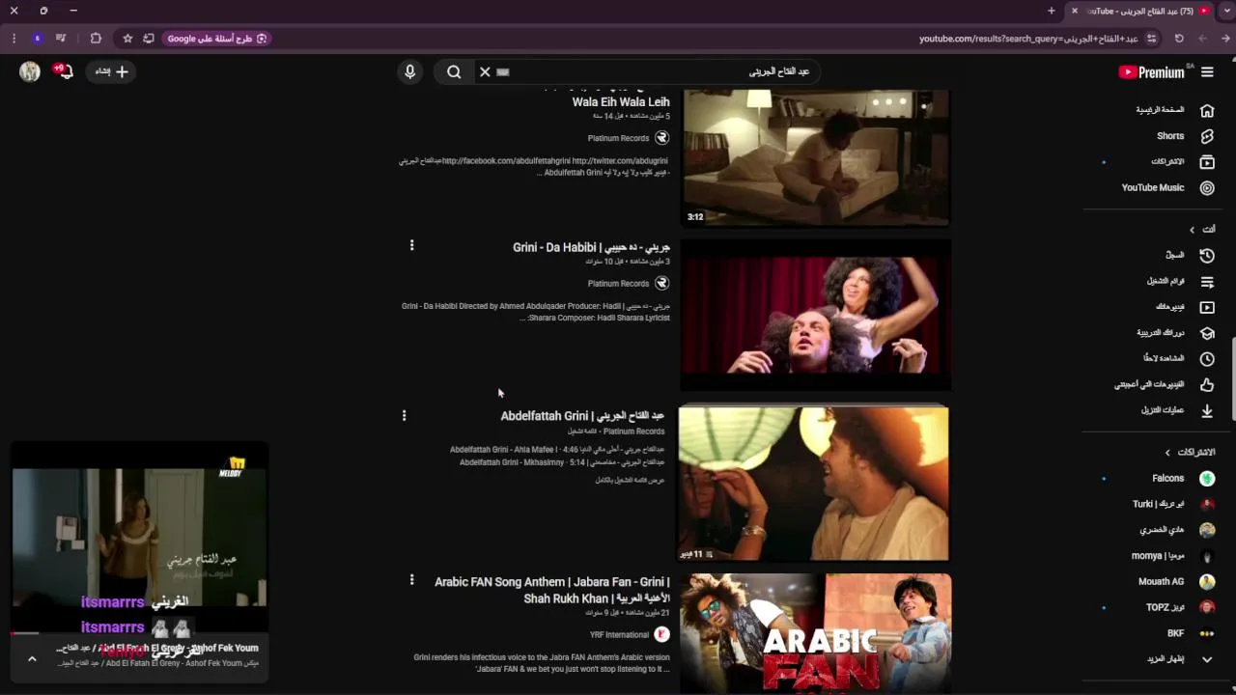Image resolution: width=1236 pixels, height=695 pixels.
Task: Reload the page in the browser
Action: click(x=1179, y=39)
